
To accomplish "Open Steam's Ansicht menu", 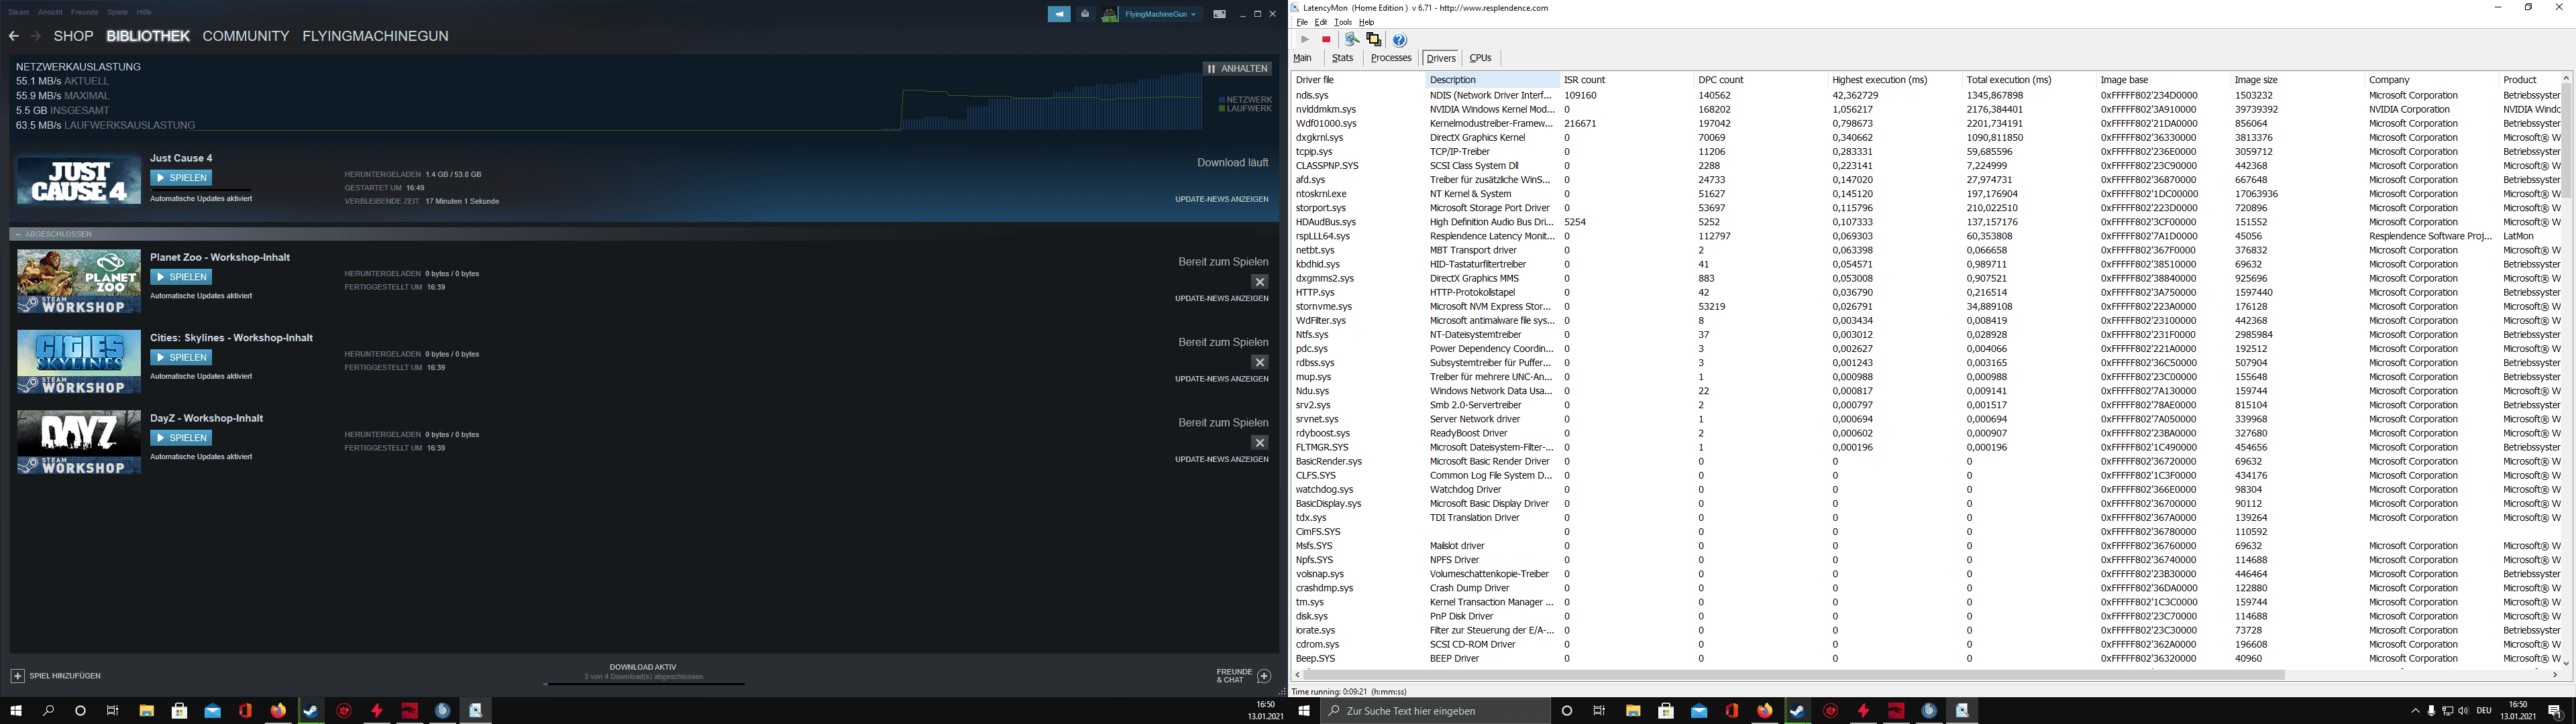I will click(x=50, y=12).
